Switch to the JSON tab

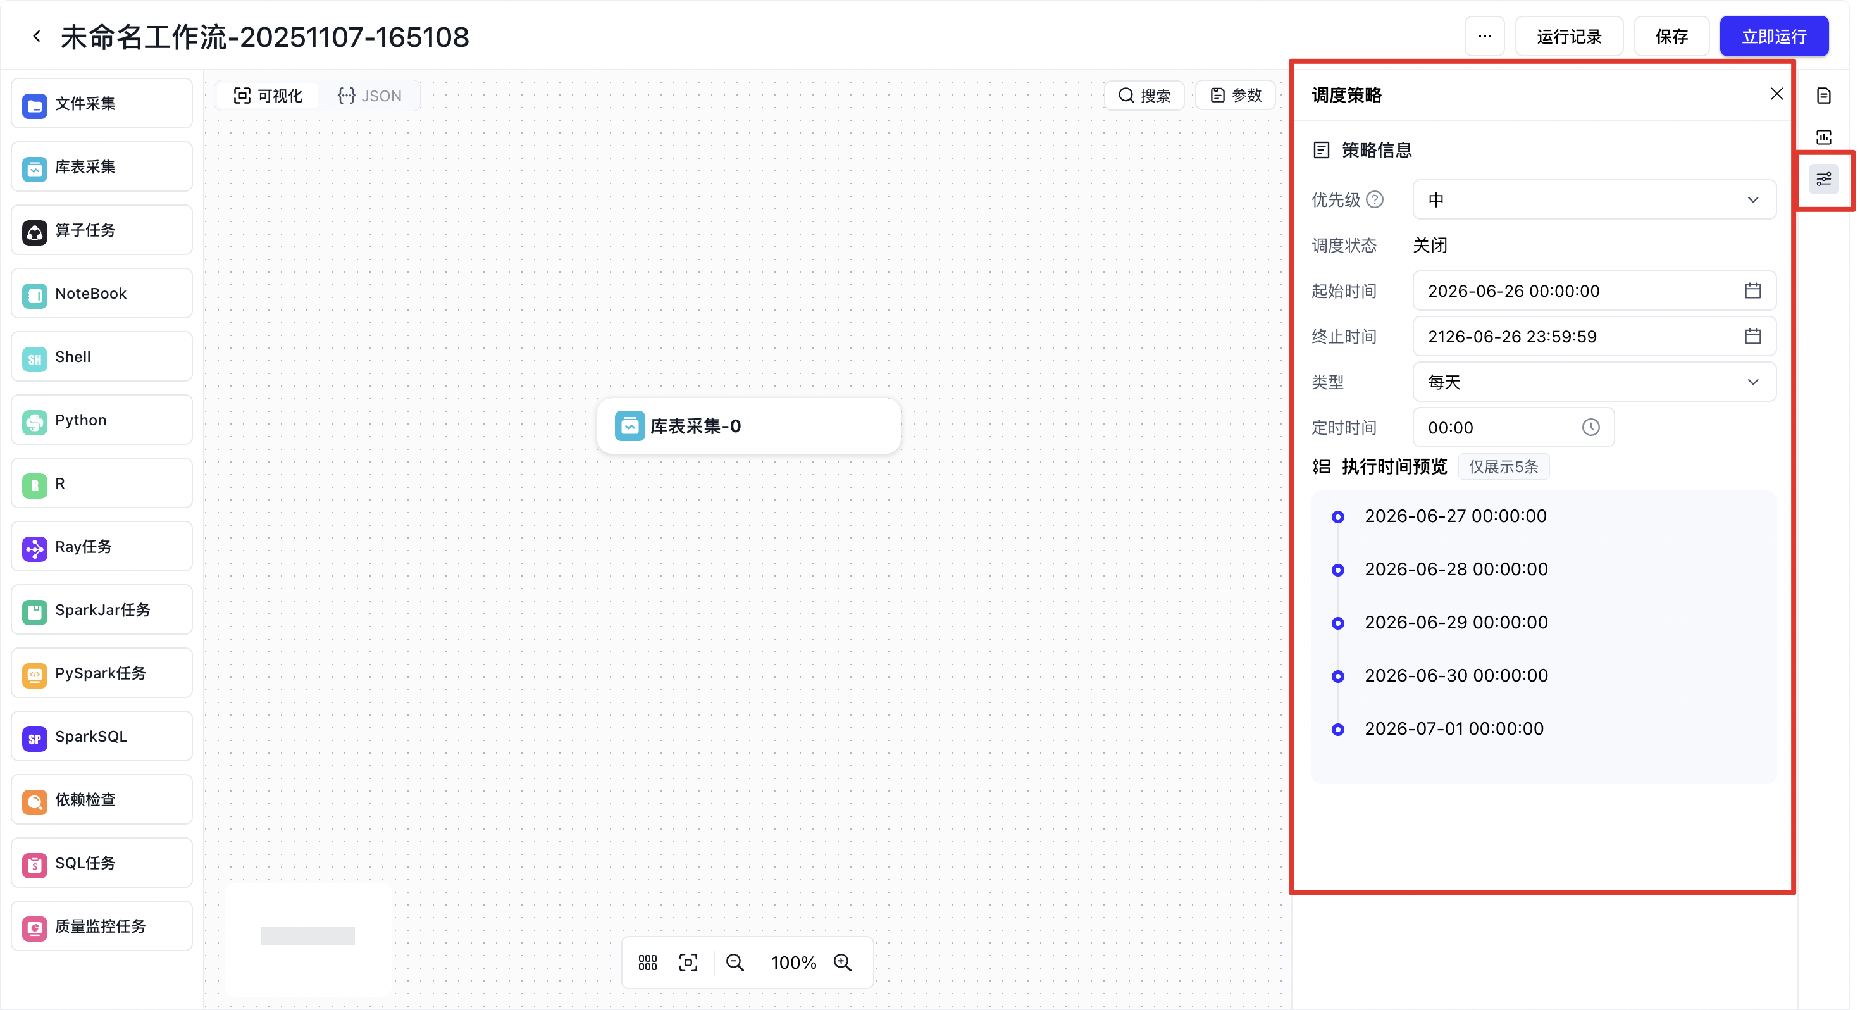click(x=369, y=96)
